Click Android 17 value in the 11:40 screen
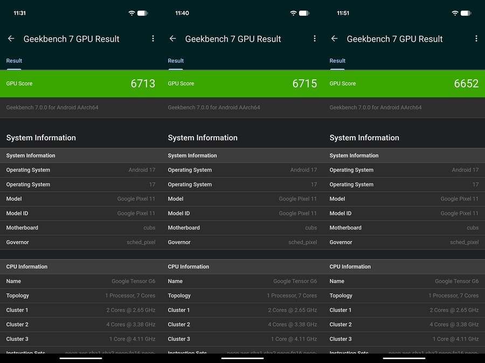The image size is (485, 363). point(304,170)
